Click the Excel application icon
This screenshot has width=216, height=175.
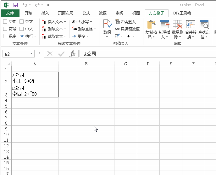click(x=7, y=5)
